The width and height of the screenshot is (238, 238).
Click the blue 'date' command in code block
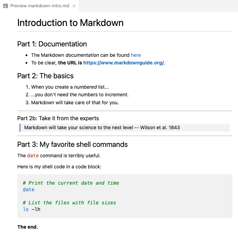click(28, 189)
